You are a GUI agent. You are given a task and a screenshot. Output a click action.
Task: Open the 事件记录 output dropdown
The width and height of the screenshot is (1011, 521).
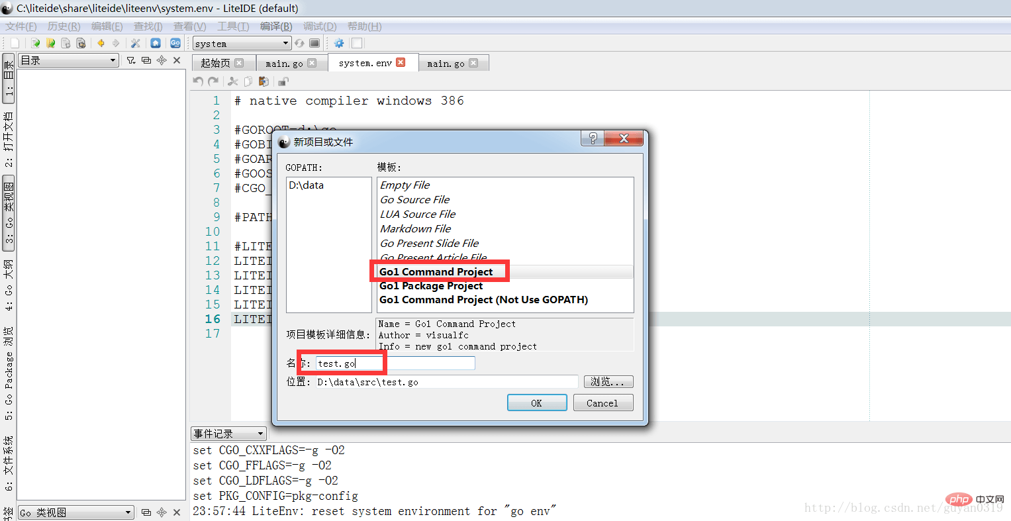pos(228,434)
